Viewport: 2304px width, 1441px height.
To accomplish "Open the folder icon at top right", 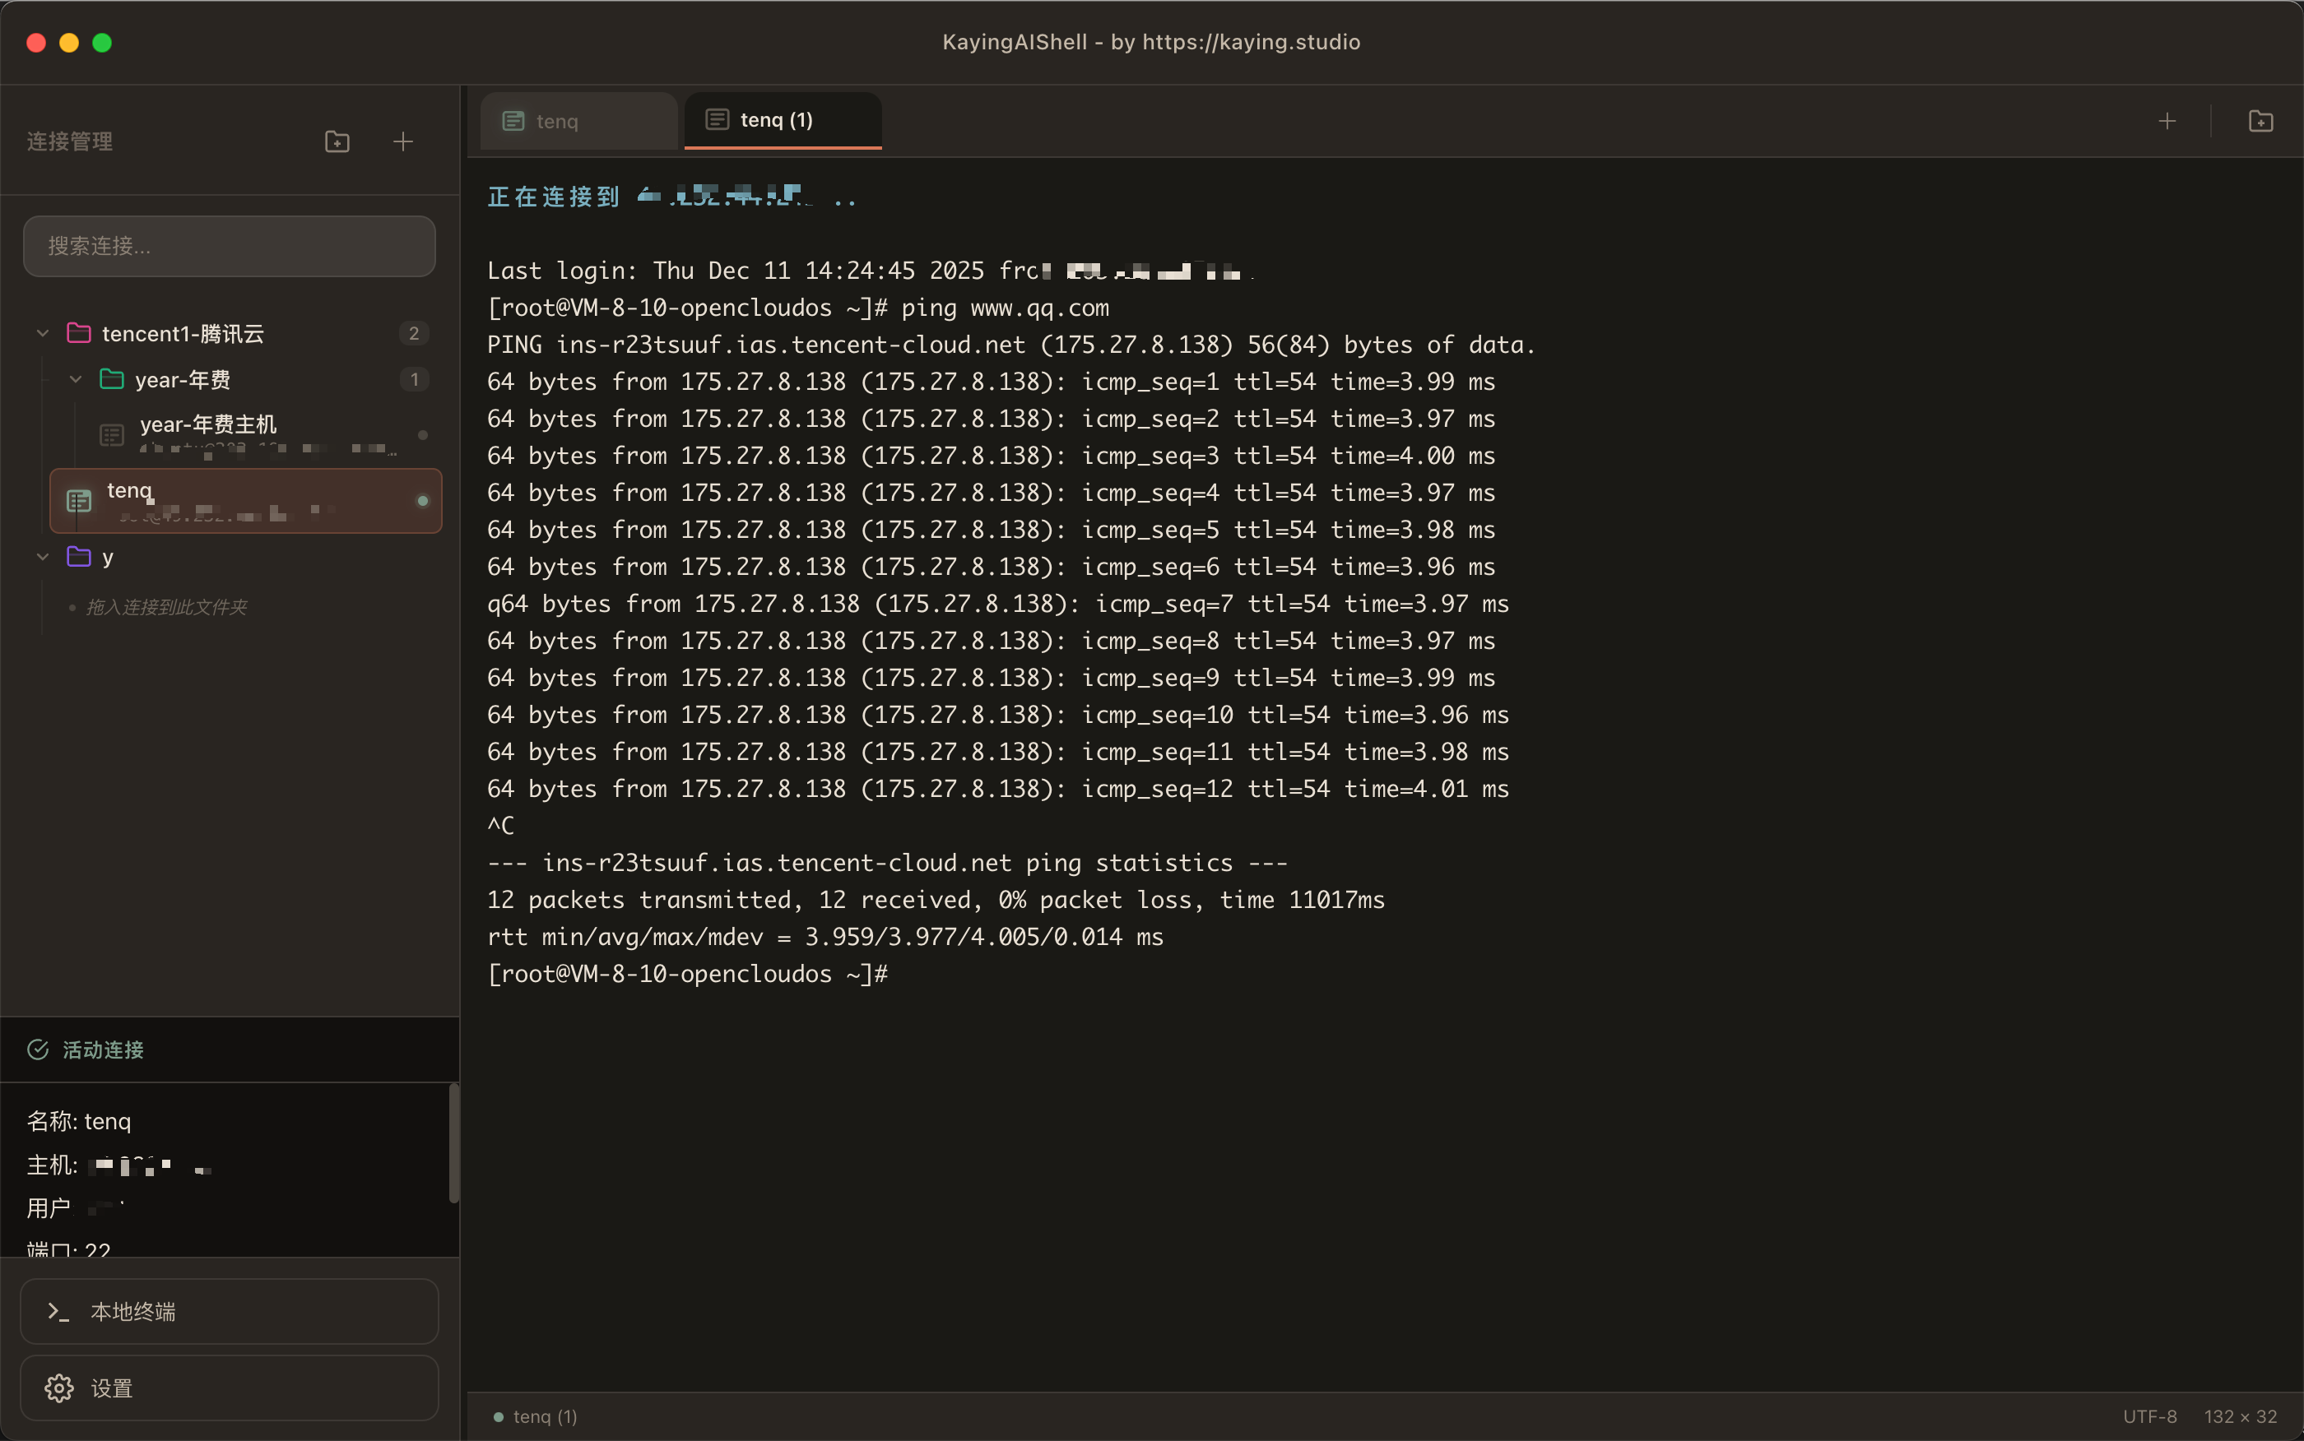I will (x=2260, y=121).
